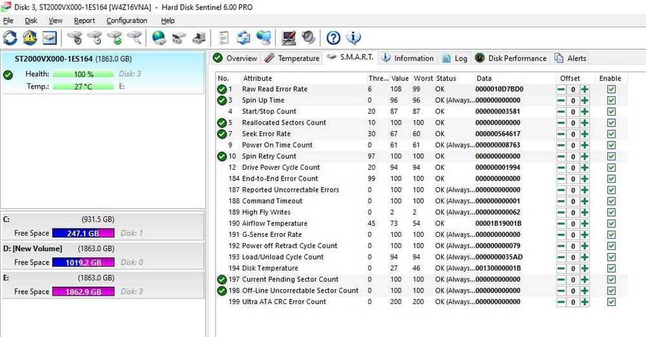Click the printer-like disk toolbar icon

(x=179, y=38)
